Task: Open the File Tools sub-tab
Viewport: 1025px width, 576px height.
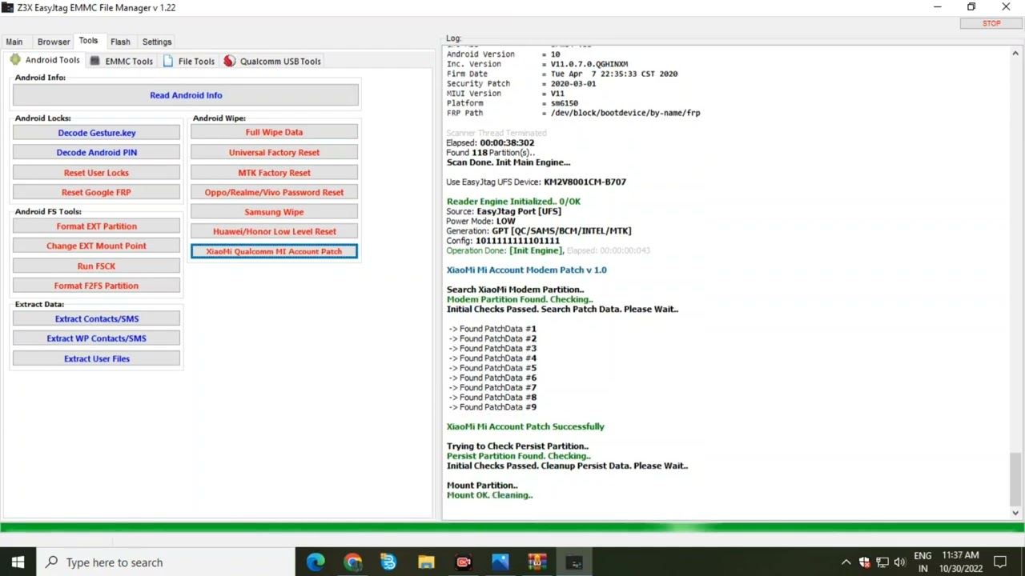Action: click(188, 61)
